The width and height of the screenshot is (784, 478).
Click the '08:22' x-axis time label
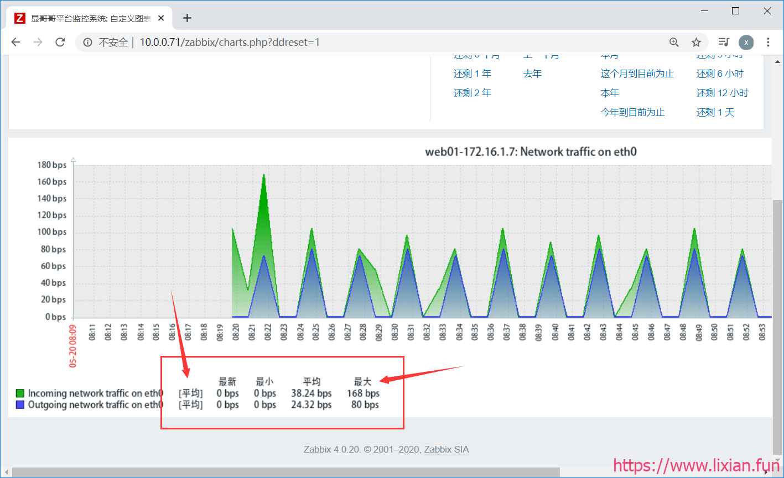(x=268, y=332)
